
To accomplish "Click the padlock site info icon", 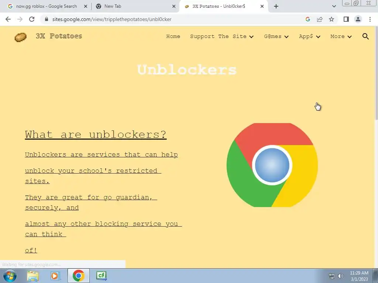I will click(47, 19).
